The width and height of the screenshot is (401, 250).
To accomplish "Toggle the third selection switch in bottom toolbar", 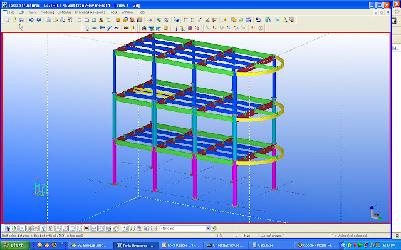I will [x=20, y=228].
